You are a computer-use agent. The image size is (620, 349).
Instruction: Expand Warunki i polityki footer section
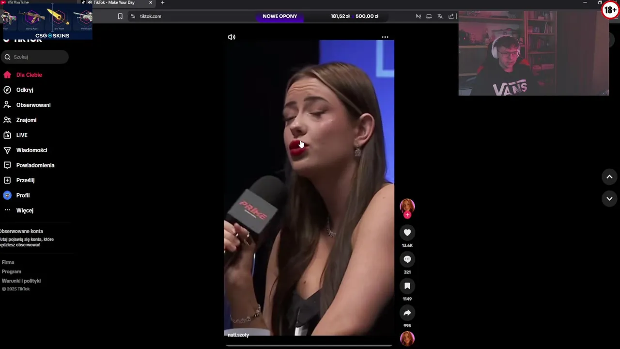point(21,281)
